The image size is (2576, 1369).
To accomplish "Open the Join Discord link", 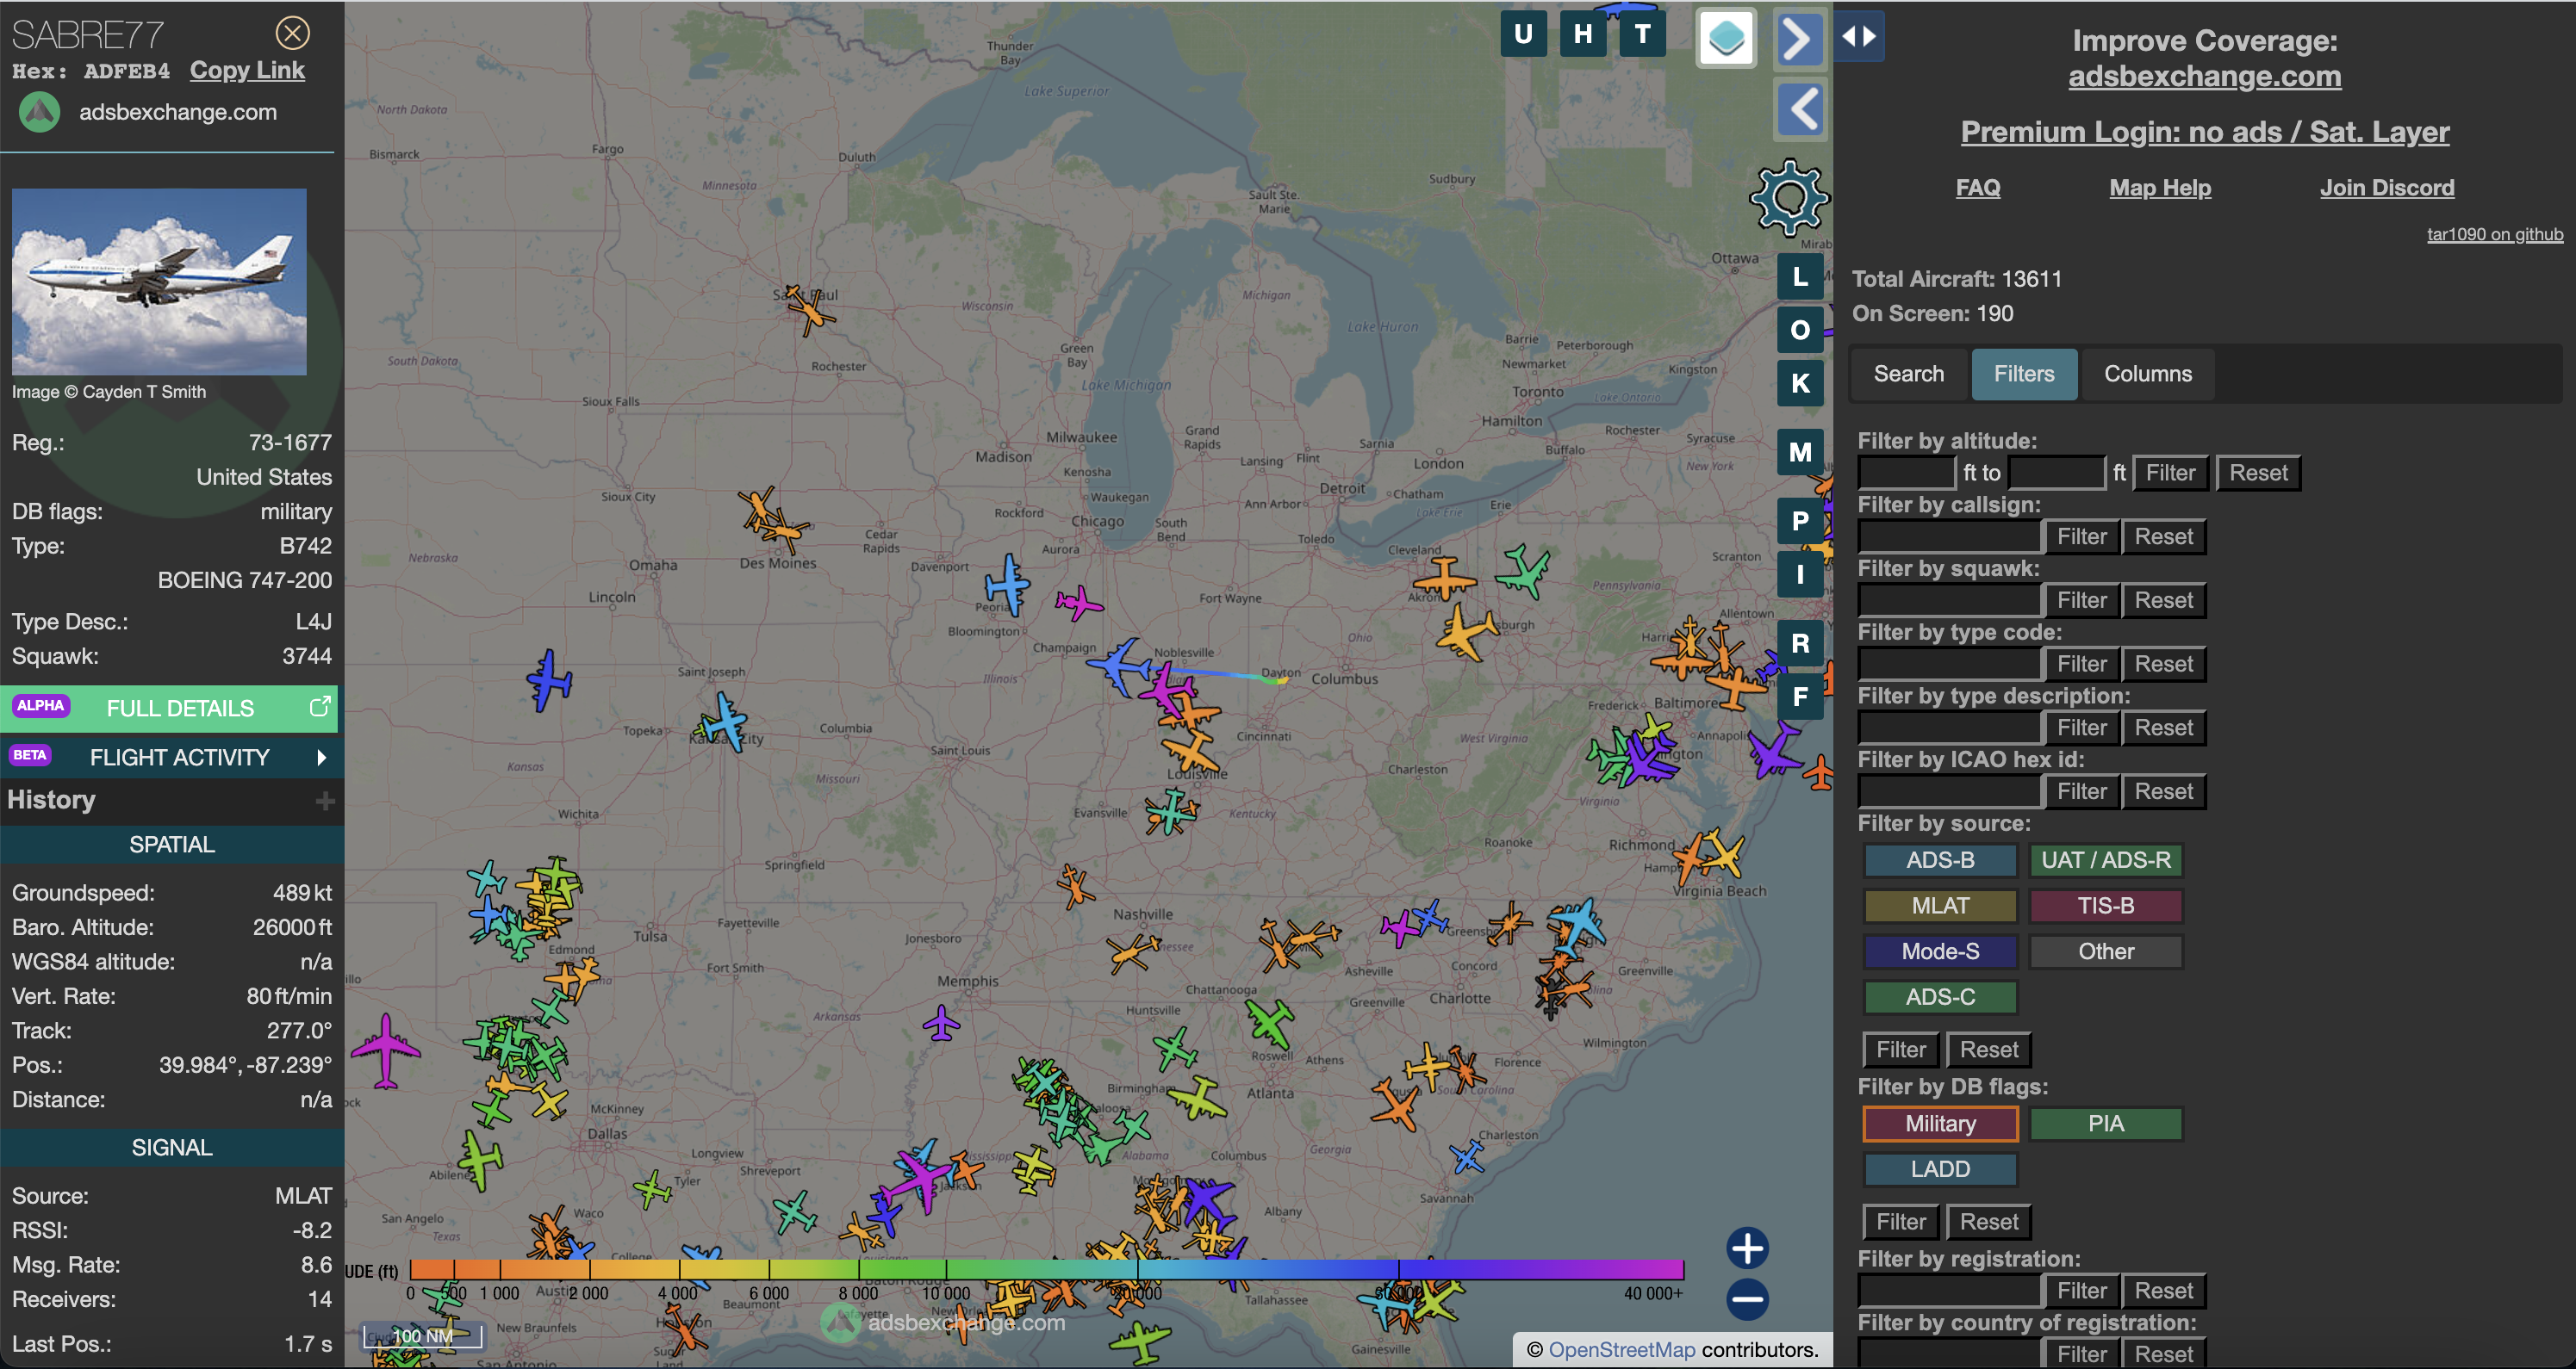I will coord(2386,188).
